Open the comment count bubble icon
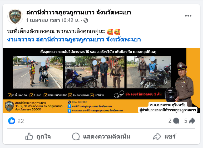Screen dimensions: 203x148 [x=176, y=121]
